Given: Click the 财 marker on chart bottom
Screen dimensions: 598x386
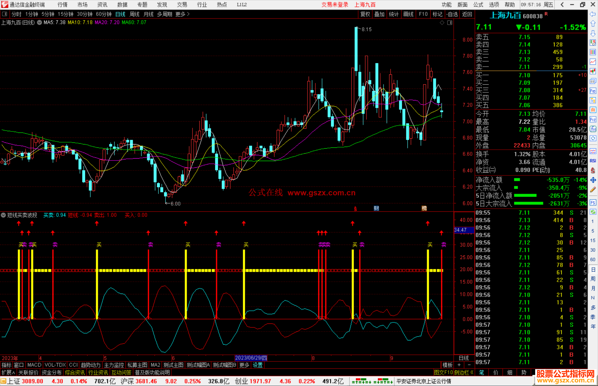Looking at the screenshot, I should click(376, 208).
